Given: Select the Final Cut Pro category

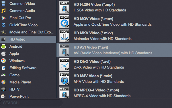Looking at the screenshot, I should (28, 18).
